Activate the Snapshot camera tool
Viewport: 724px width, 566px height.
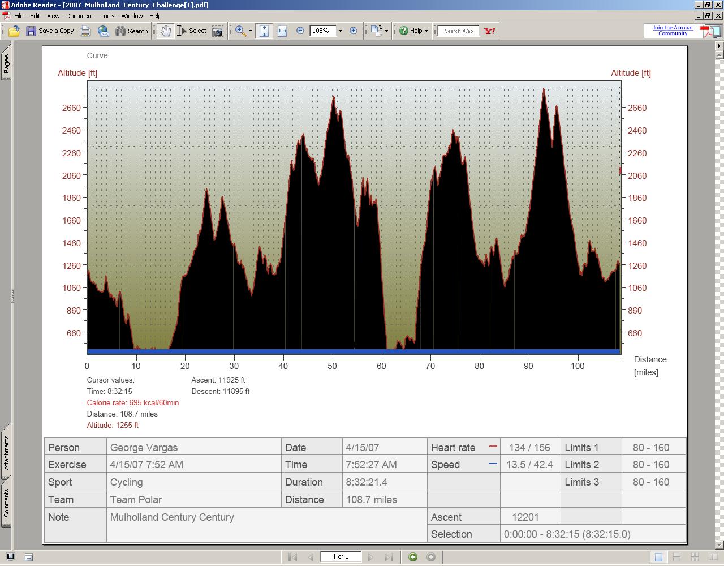click(218, 31)
